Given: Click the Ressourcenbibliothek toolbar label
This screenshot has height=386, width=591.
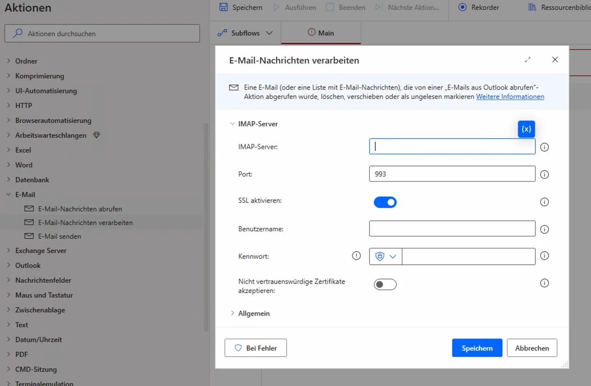Looking at the screenshot, I should point(566,7).
